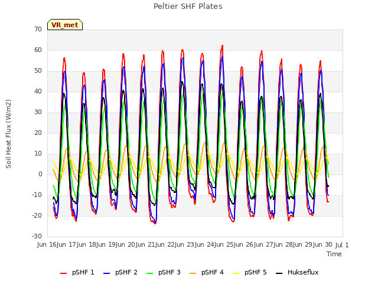Click the Time axis title

point(334,254)
